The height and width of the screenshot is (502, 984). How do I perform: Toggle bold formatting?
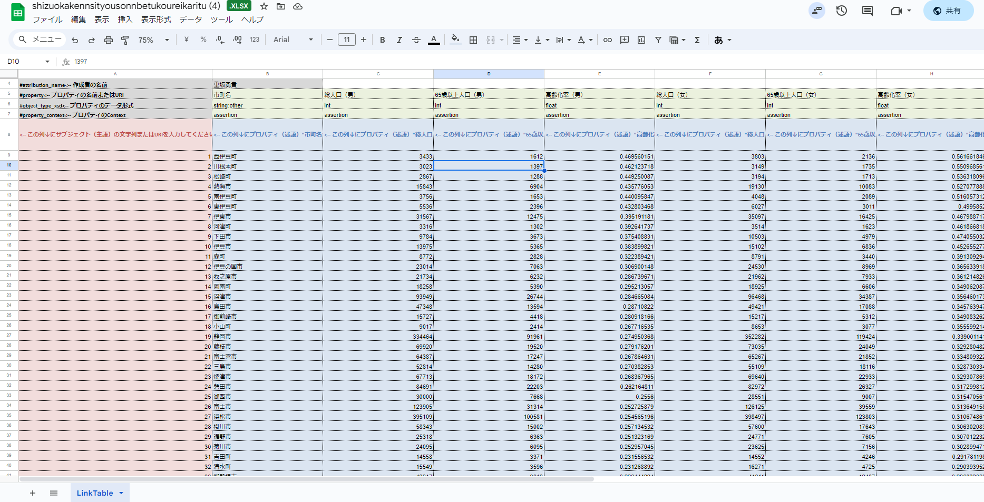pos(383,40)
